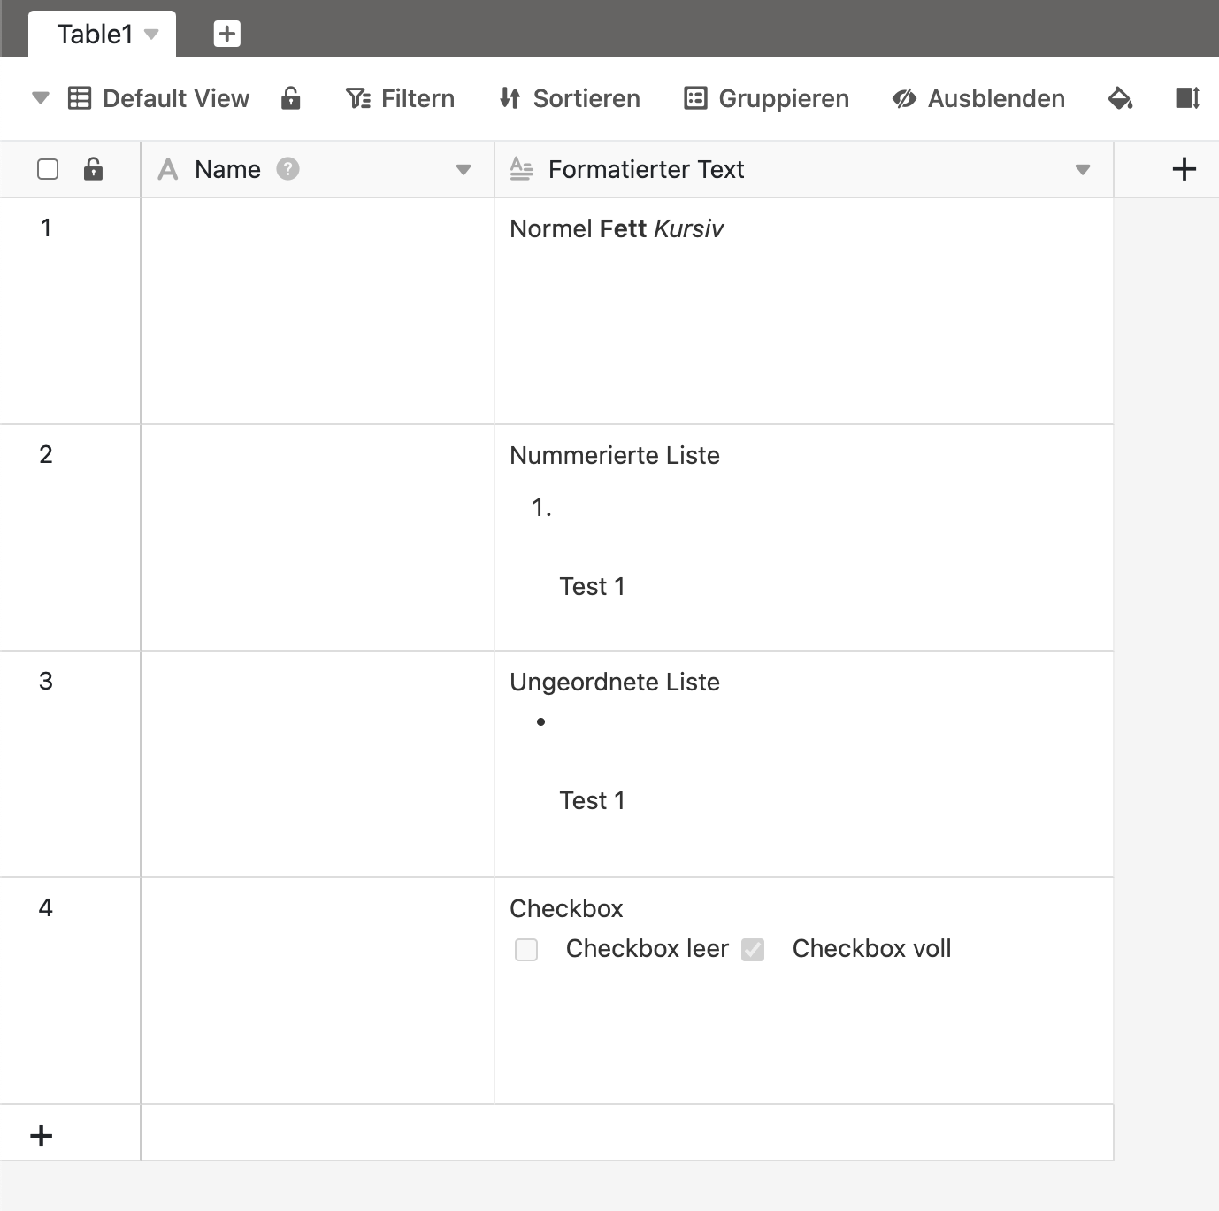Open the Table1 tab dropdown arrow
Image resolution: width=1219 pixels, height=1211 pixels.
(151, 35)
